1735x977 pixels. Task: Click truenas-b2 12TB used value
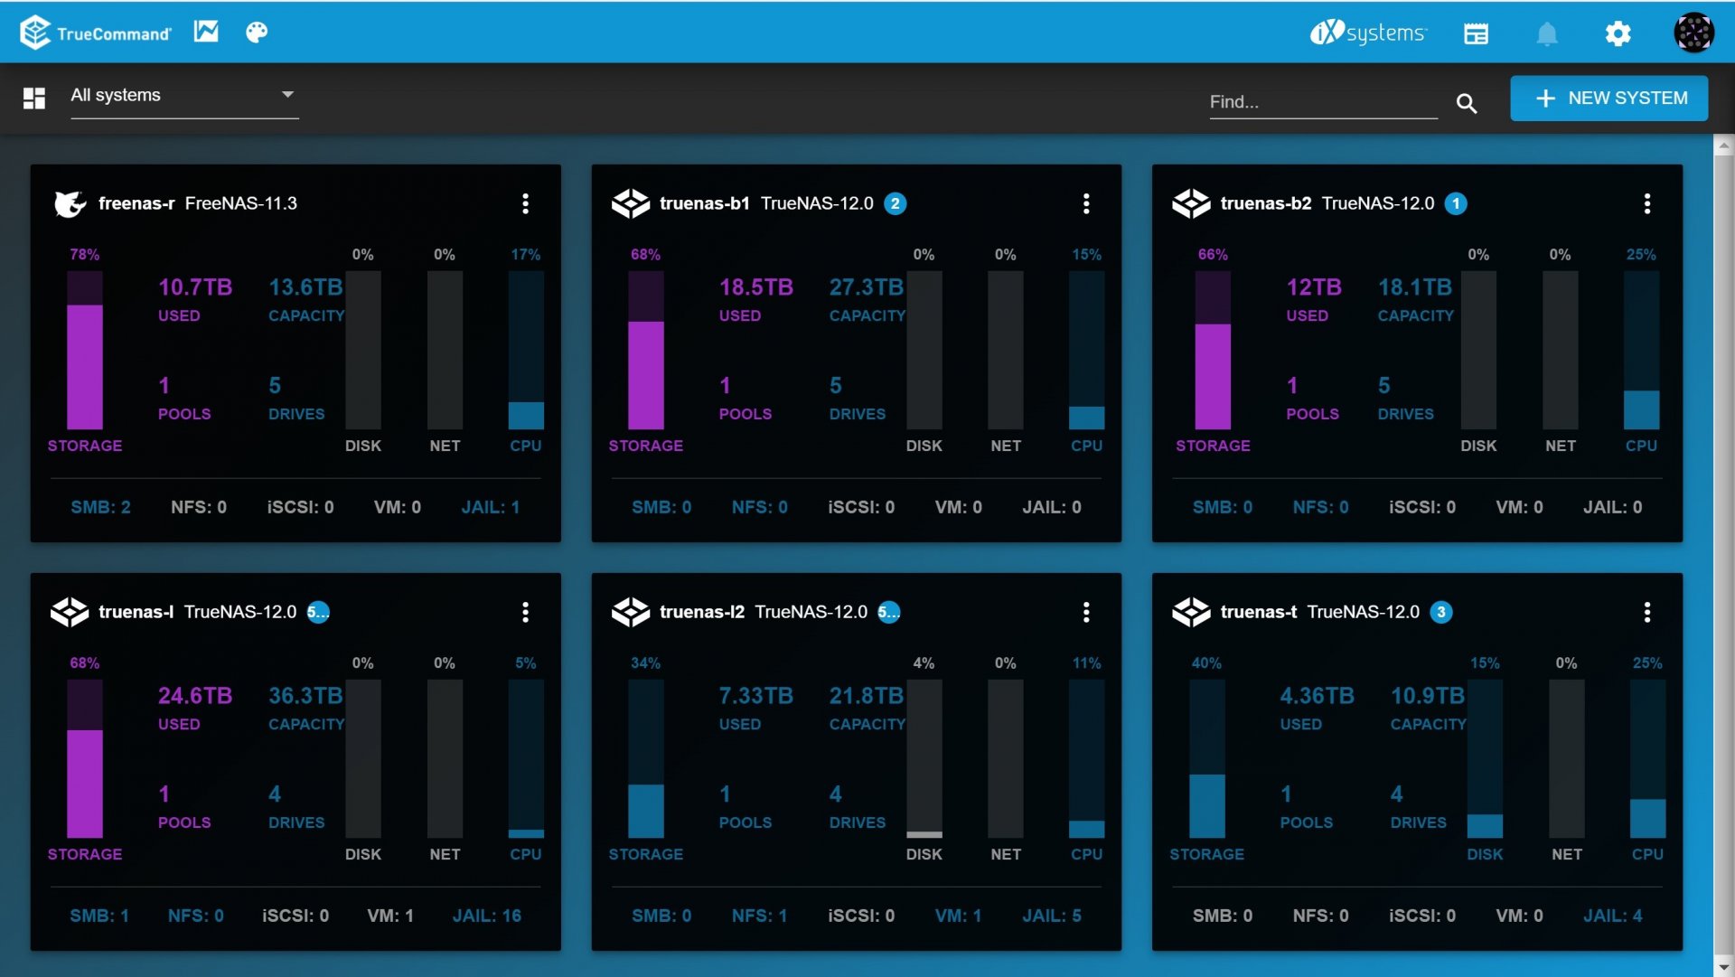[1314, 287]
